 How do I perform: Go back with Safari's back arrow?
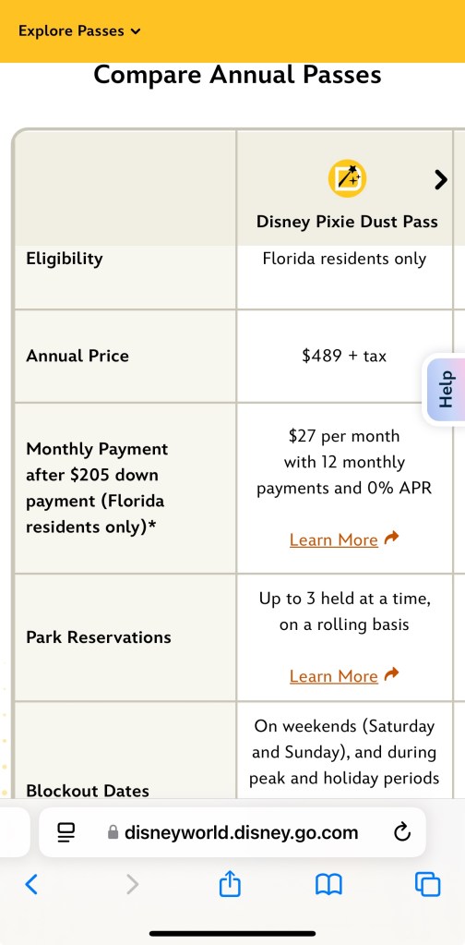31,884
